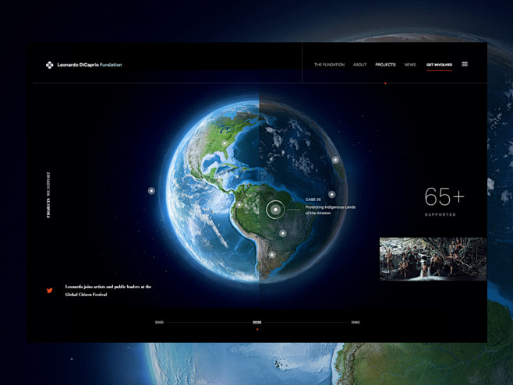Image resolution: width=513 pixels, height=385 pixels.
Task: Select the hotspot just below the Amazon marker
Action: [x=283, y=233]
